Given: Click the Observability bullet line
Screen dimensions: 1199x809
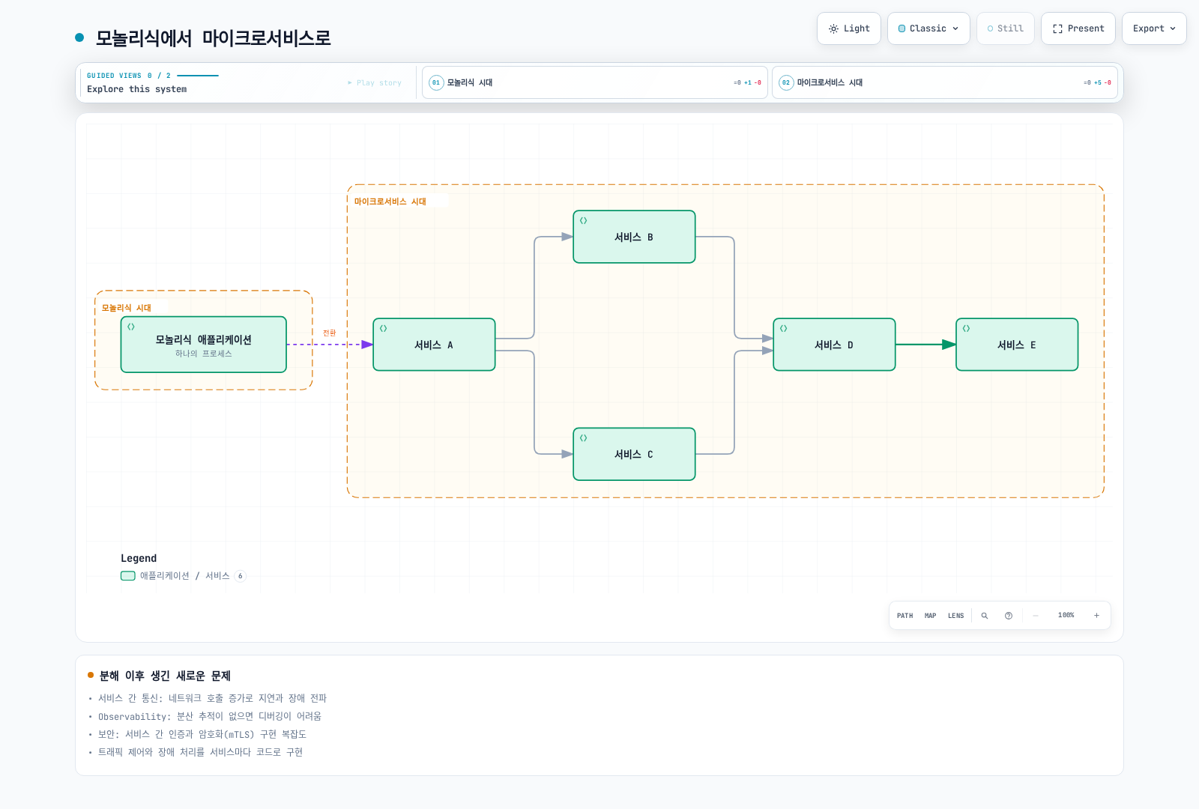Looking at the screenshot, I should (210, 716).
